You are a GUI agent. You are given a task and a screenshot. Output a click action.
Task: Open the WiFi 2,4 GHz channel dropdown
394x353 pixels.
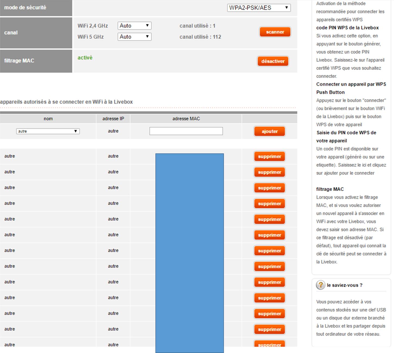point(135,26)
